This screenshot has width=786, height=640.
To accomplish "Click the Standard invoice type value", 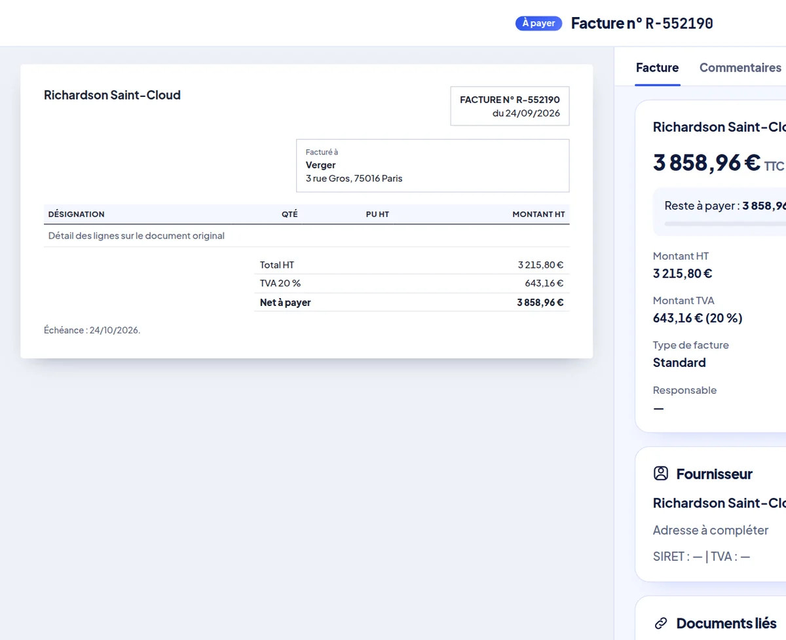I will (x=679, y=363).
